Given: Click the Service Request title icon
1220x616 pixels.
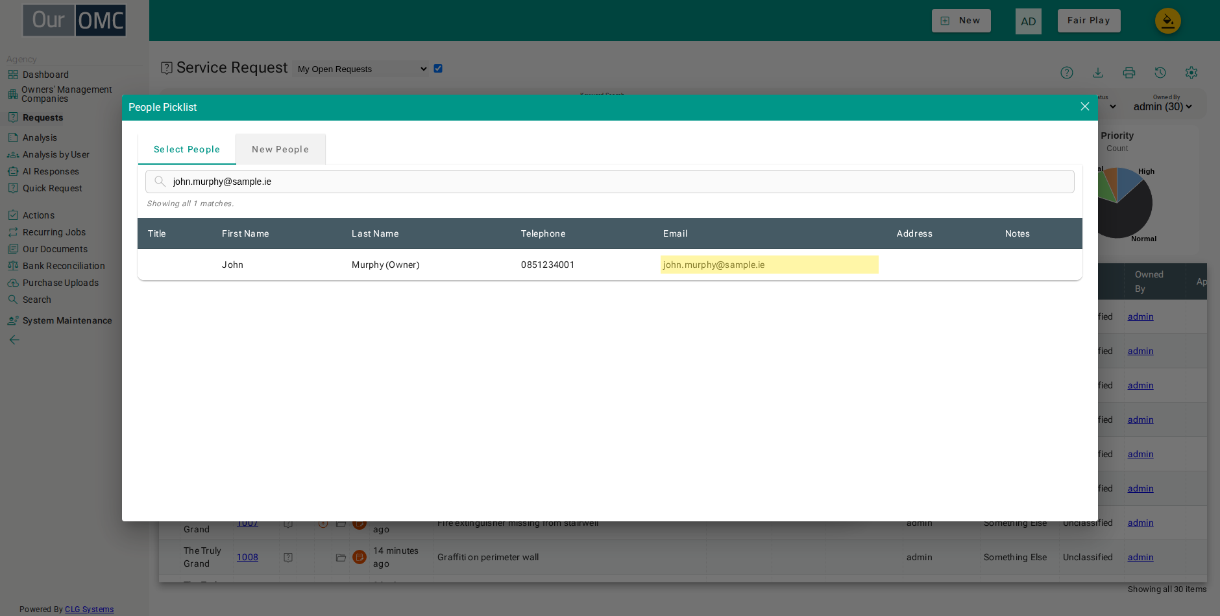Looking at the screenshot, I should coord(167,68).
